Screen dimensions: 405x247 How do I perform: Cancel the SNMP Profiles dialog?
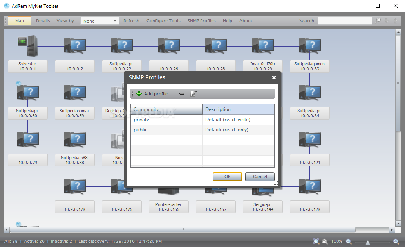pos(260,177)
